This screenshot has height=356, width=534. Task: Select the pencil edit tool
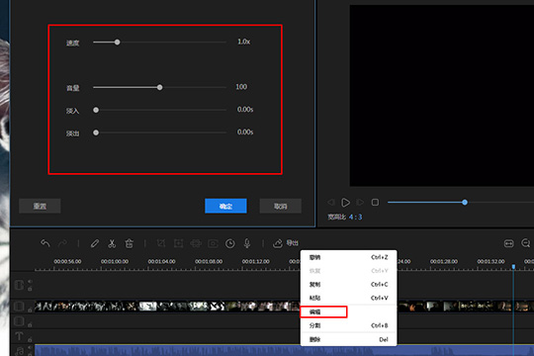[95, 243]
